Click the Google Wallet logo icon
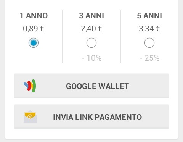183x142 pixels. (30, 86)
